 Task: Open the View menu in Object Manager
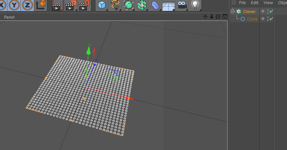268,3
